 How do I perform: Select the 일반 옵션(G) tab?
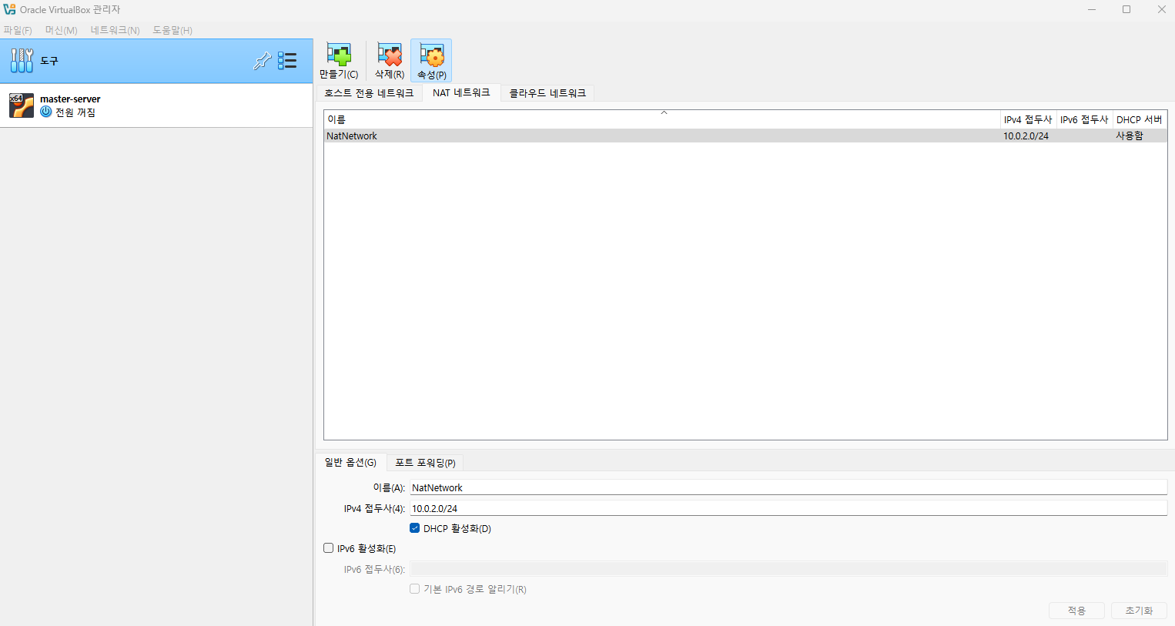pos(350,462)
